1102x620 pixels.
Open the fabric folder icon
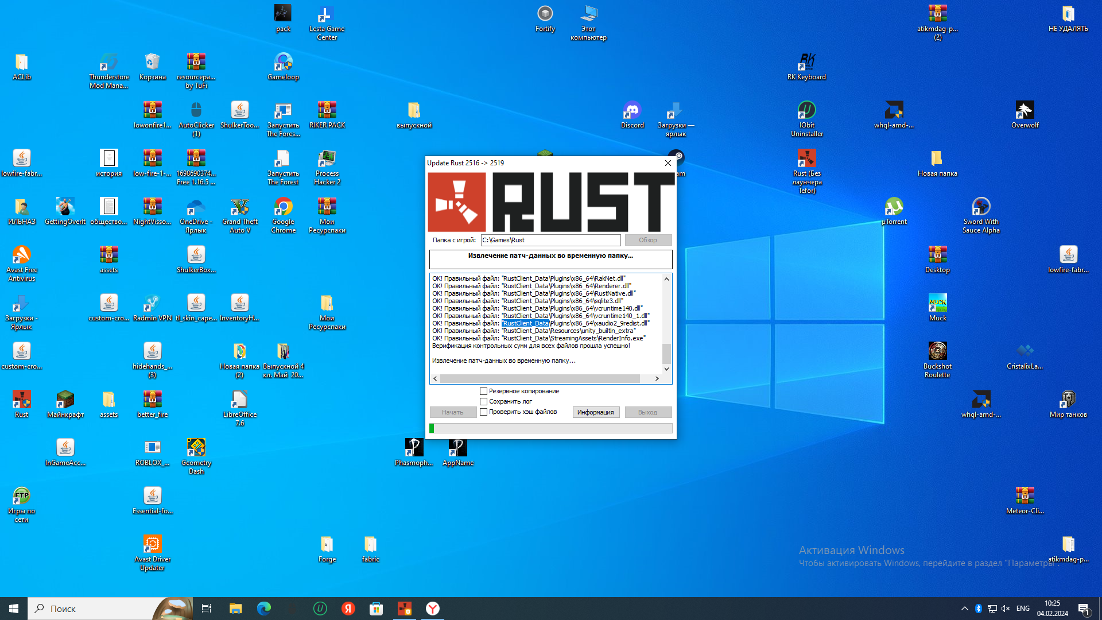pos(370,549)
